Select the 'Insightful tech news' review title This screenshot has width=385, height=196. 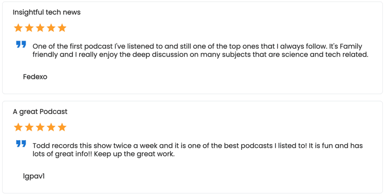pos(47,12)
